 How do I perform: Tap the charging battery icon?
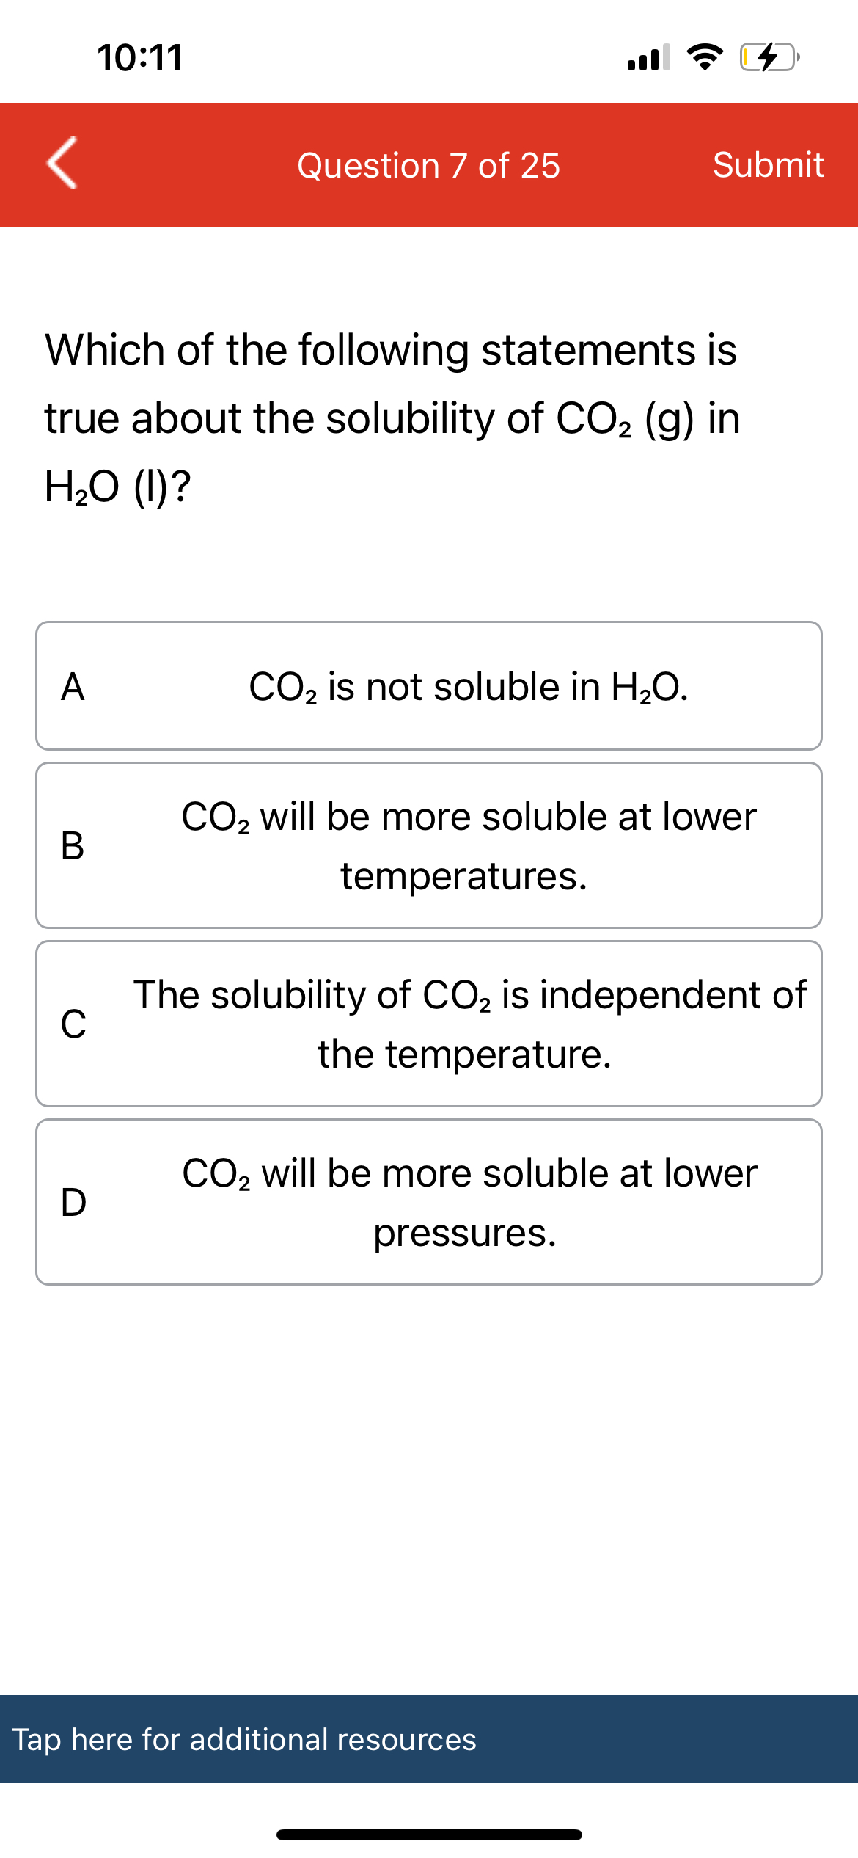[x=765, y=60]
